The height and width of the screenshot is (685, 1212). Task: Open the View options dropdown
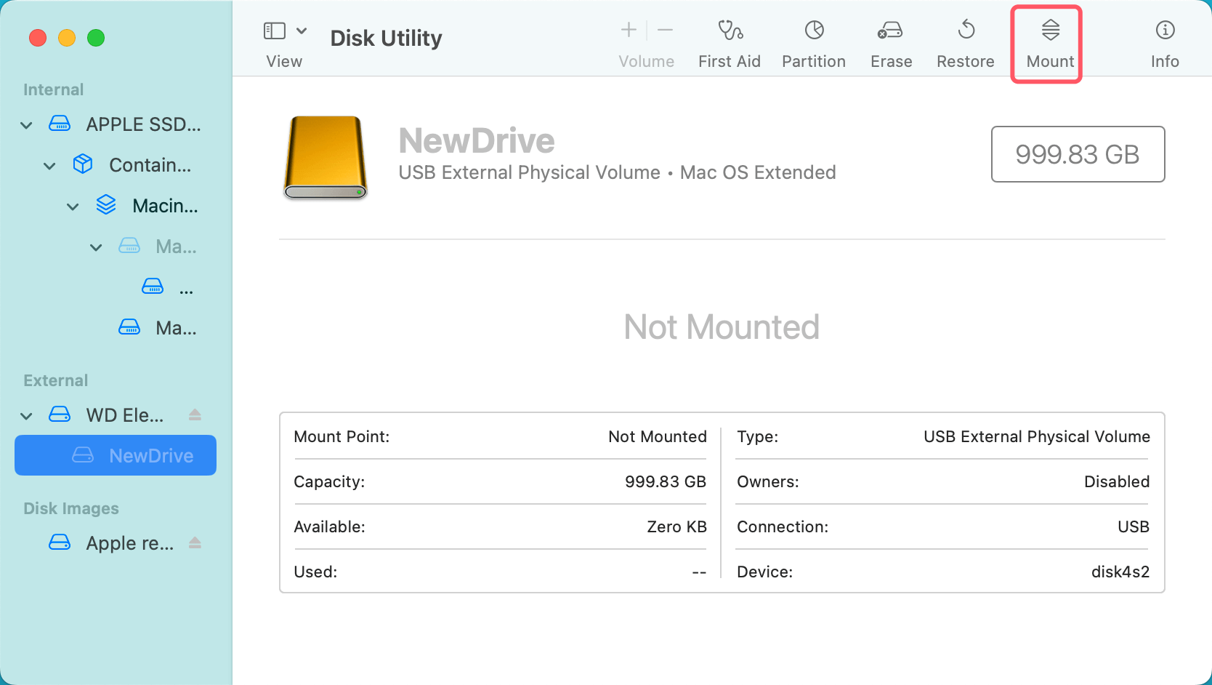pyautogui.click(x=302, y=31)
